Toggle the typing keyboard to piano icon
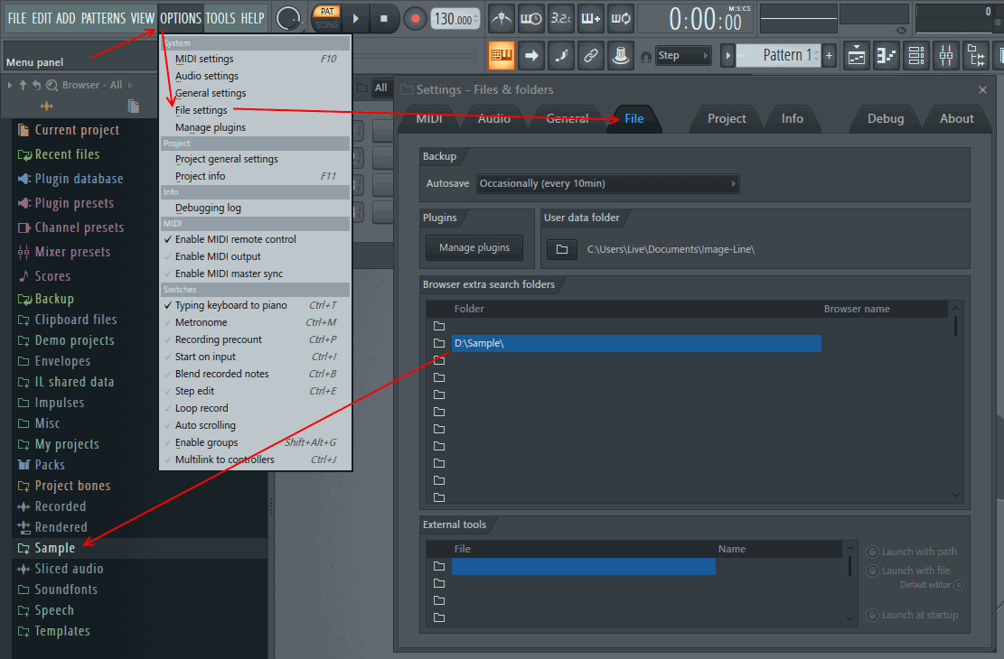Image resolution: width=1004 pixels, height=659 pixels. (x=502, y=56)
